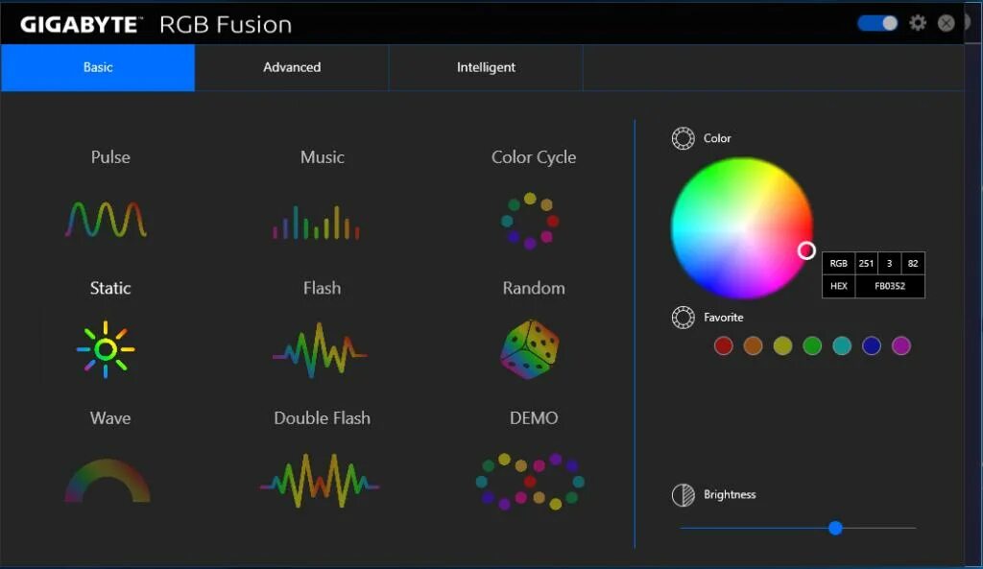Select the blue favorite color swatch
The width and height of the screenshot is (983, 569).
click(x=872, y=345)
